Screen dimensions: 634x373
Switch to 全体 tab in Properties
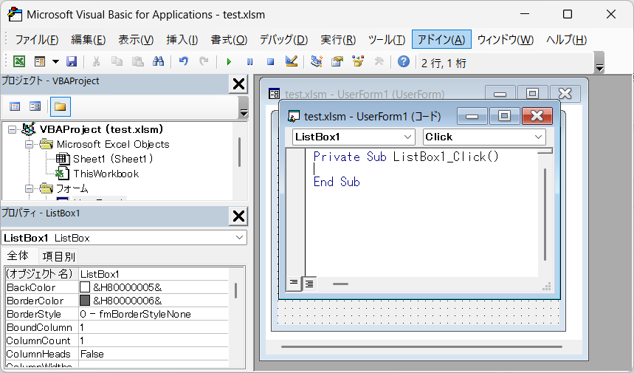(18, 256)
